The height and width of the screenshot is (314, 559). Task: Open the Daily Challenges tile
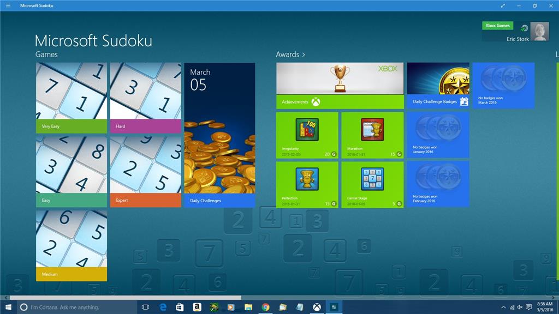click(x=219, y=135)
